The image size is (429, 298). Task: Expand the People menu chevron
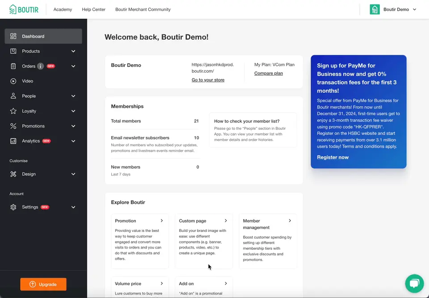pyautogui.click(x=73, y=96)
